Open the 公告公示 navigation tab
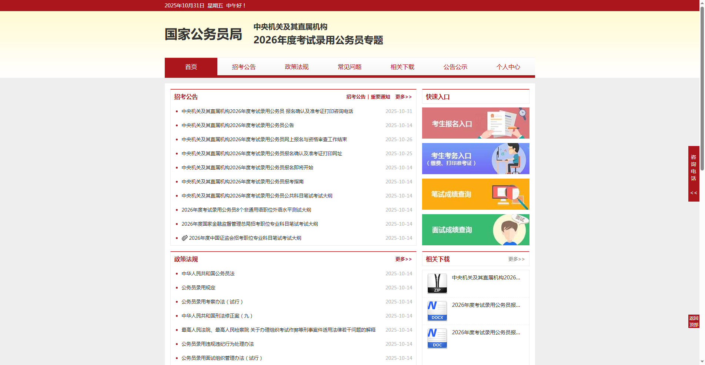Screen dimensions: 705x365 [455, 67]
